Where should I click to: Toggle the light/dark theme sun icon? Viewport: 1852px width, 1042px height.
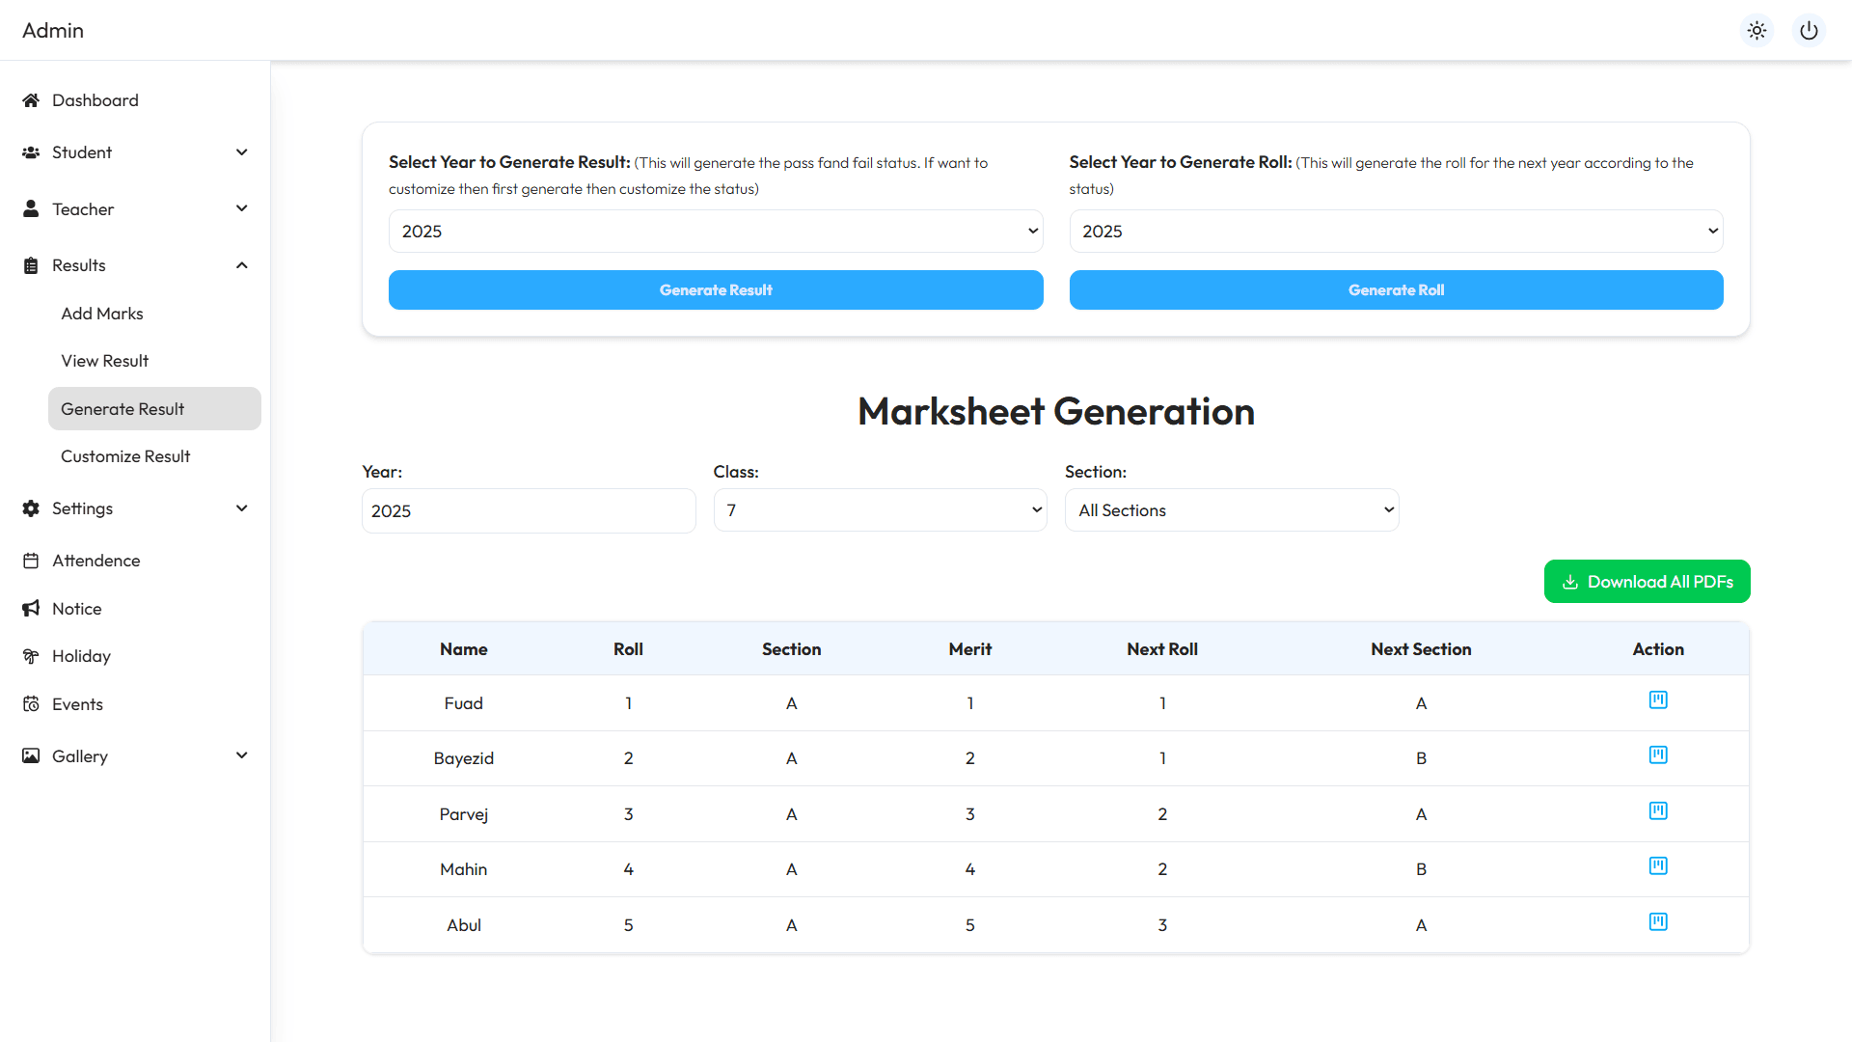coord(1757,30)
